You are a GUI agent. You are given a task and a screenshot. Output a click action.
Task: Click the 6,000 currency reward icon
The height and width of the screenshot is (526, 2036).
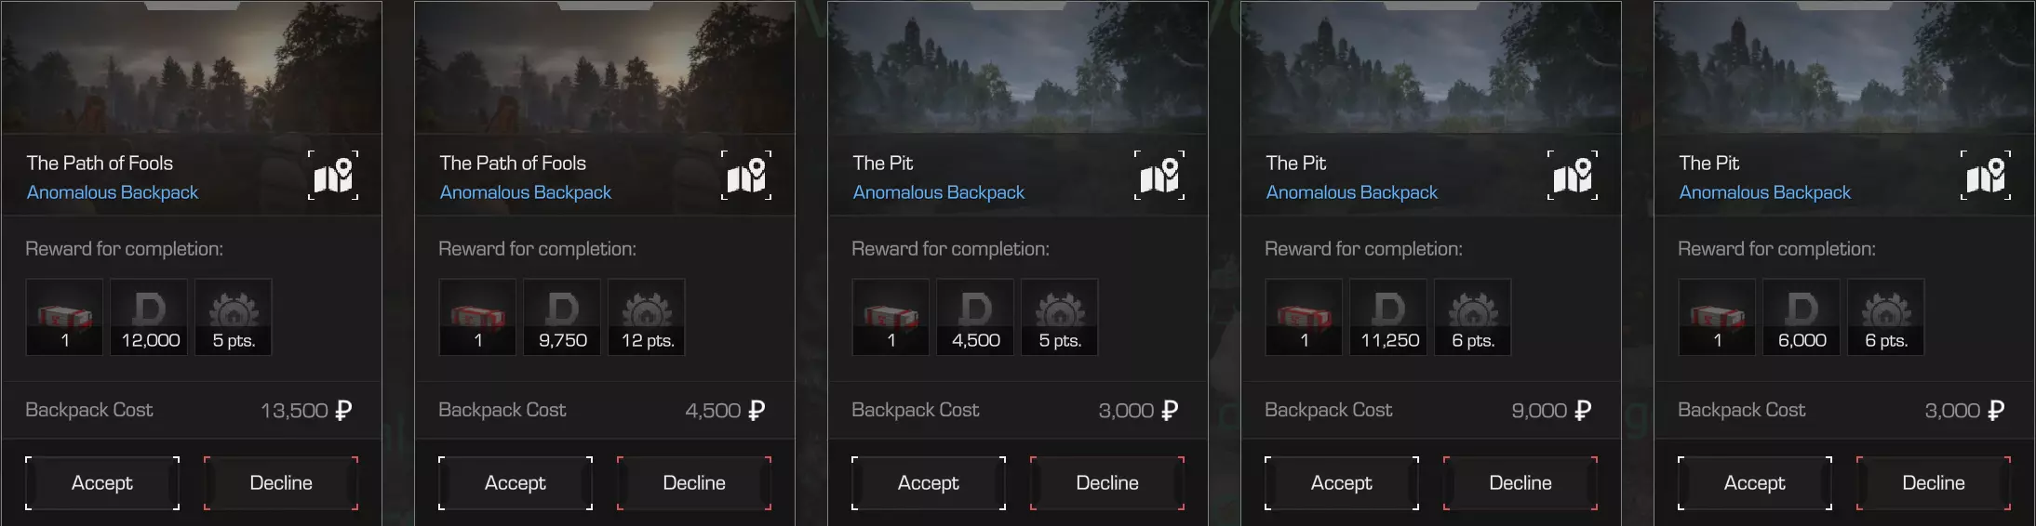(x=1802, y=317)
